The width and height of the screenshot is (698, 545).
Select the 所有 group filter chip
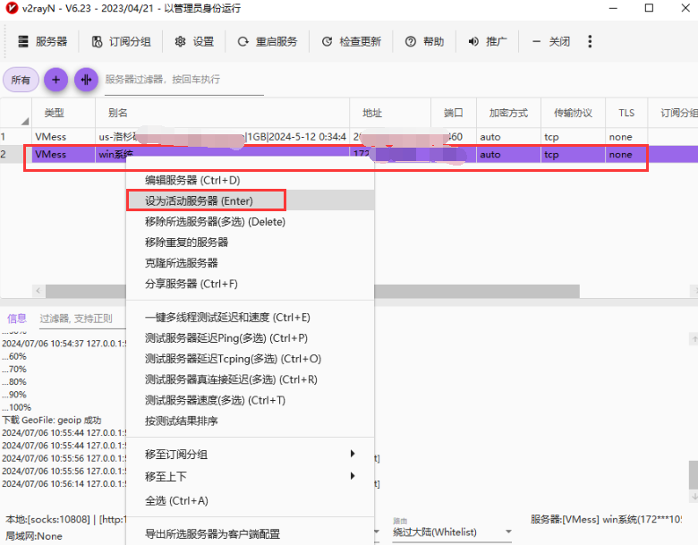pyautogui.click(x=21, y=80)
